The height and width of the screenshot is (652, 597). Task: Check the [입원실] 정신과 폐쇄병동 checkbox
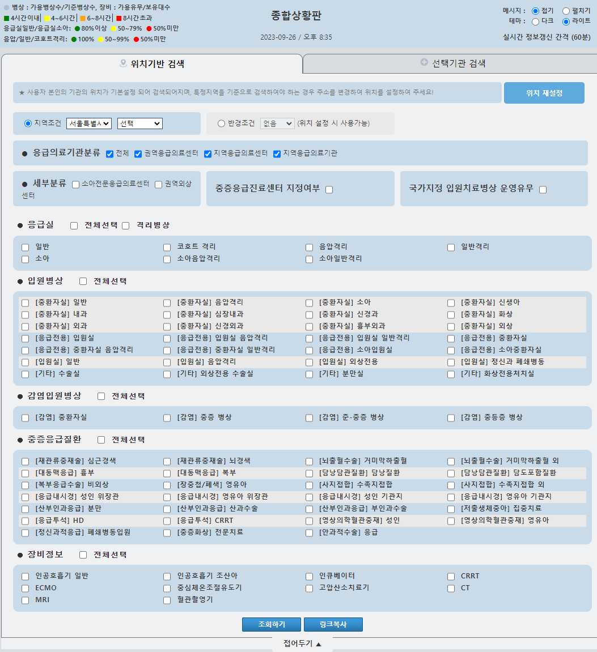coord(451,363)
